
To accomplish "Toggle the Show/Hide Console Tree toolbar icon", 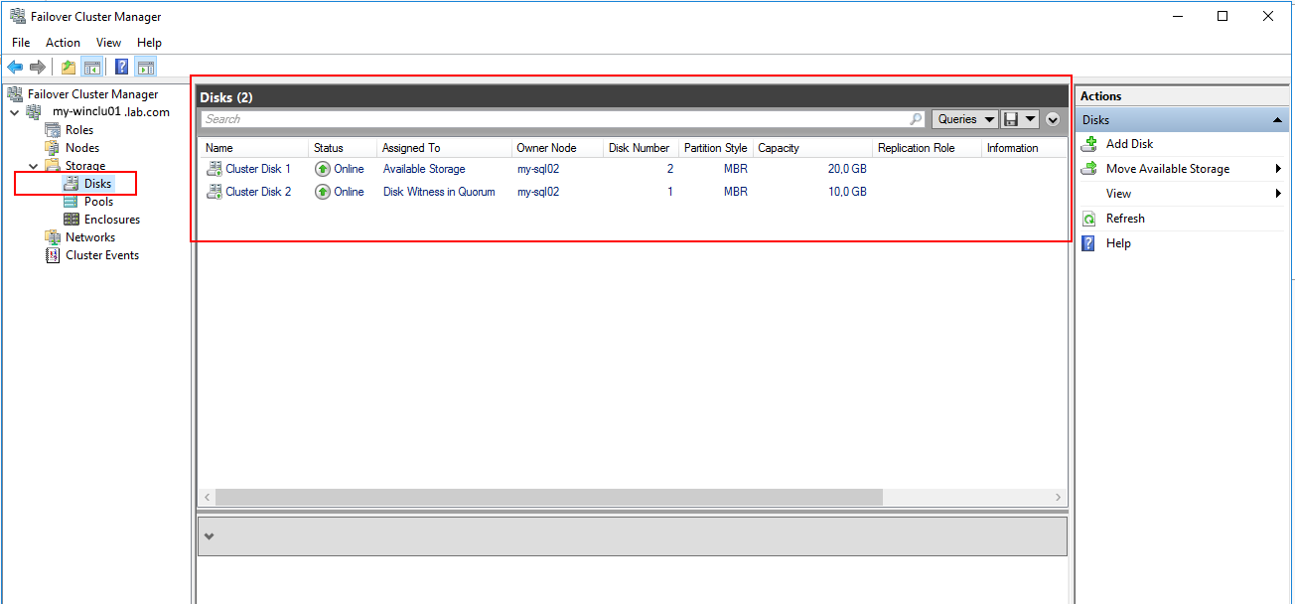I will click(x=91, y=67).
